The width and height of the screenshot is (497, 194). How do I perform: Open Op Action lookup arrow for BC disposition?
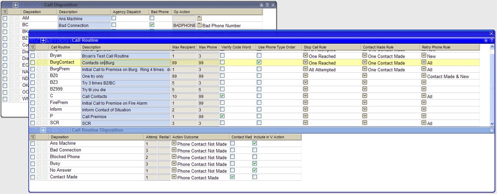tap(199, 25)
